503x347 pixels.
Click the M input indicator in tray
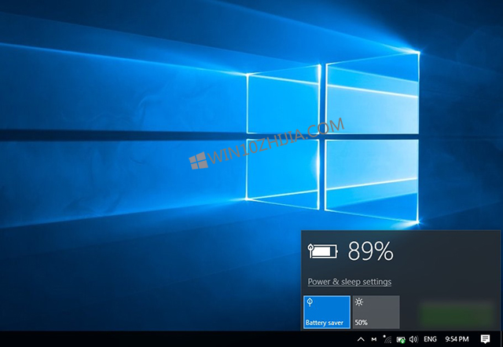(374, 339)
